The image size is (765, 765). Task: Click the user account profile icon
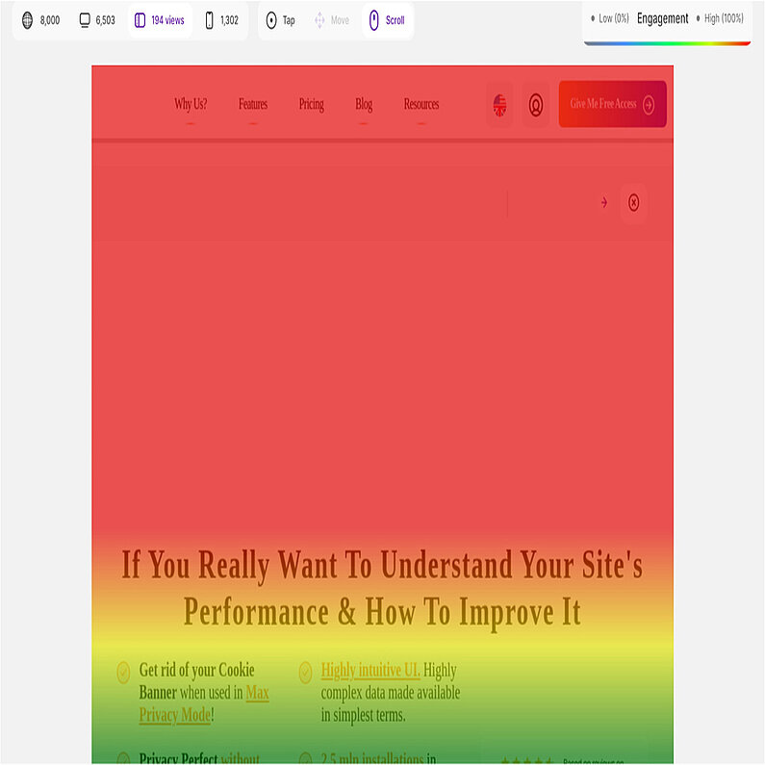(x=536, y=105)
